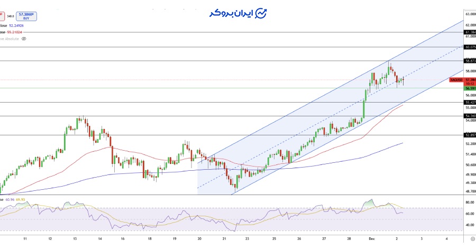Click the 61.384 horizontal level label
Screen dimensions: 476x249
(x=470, y=32)
